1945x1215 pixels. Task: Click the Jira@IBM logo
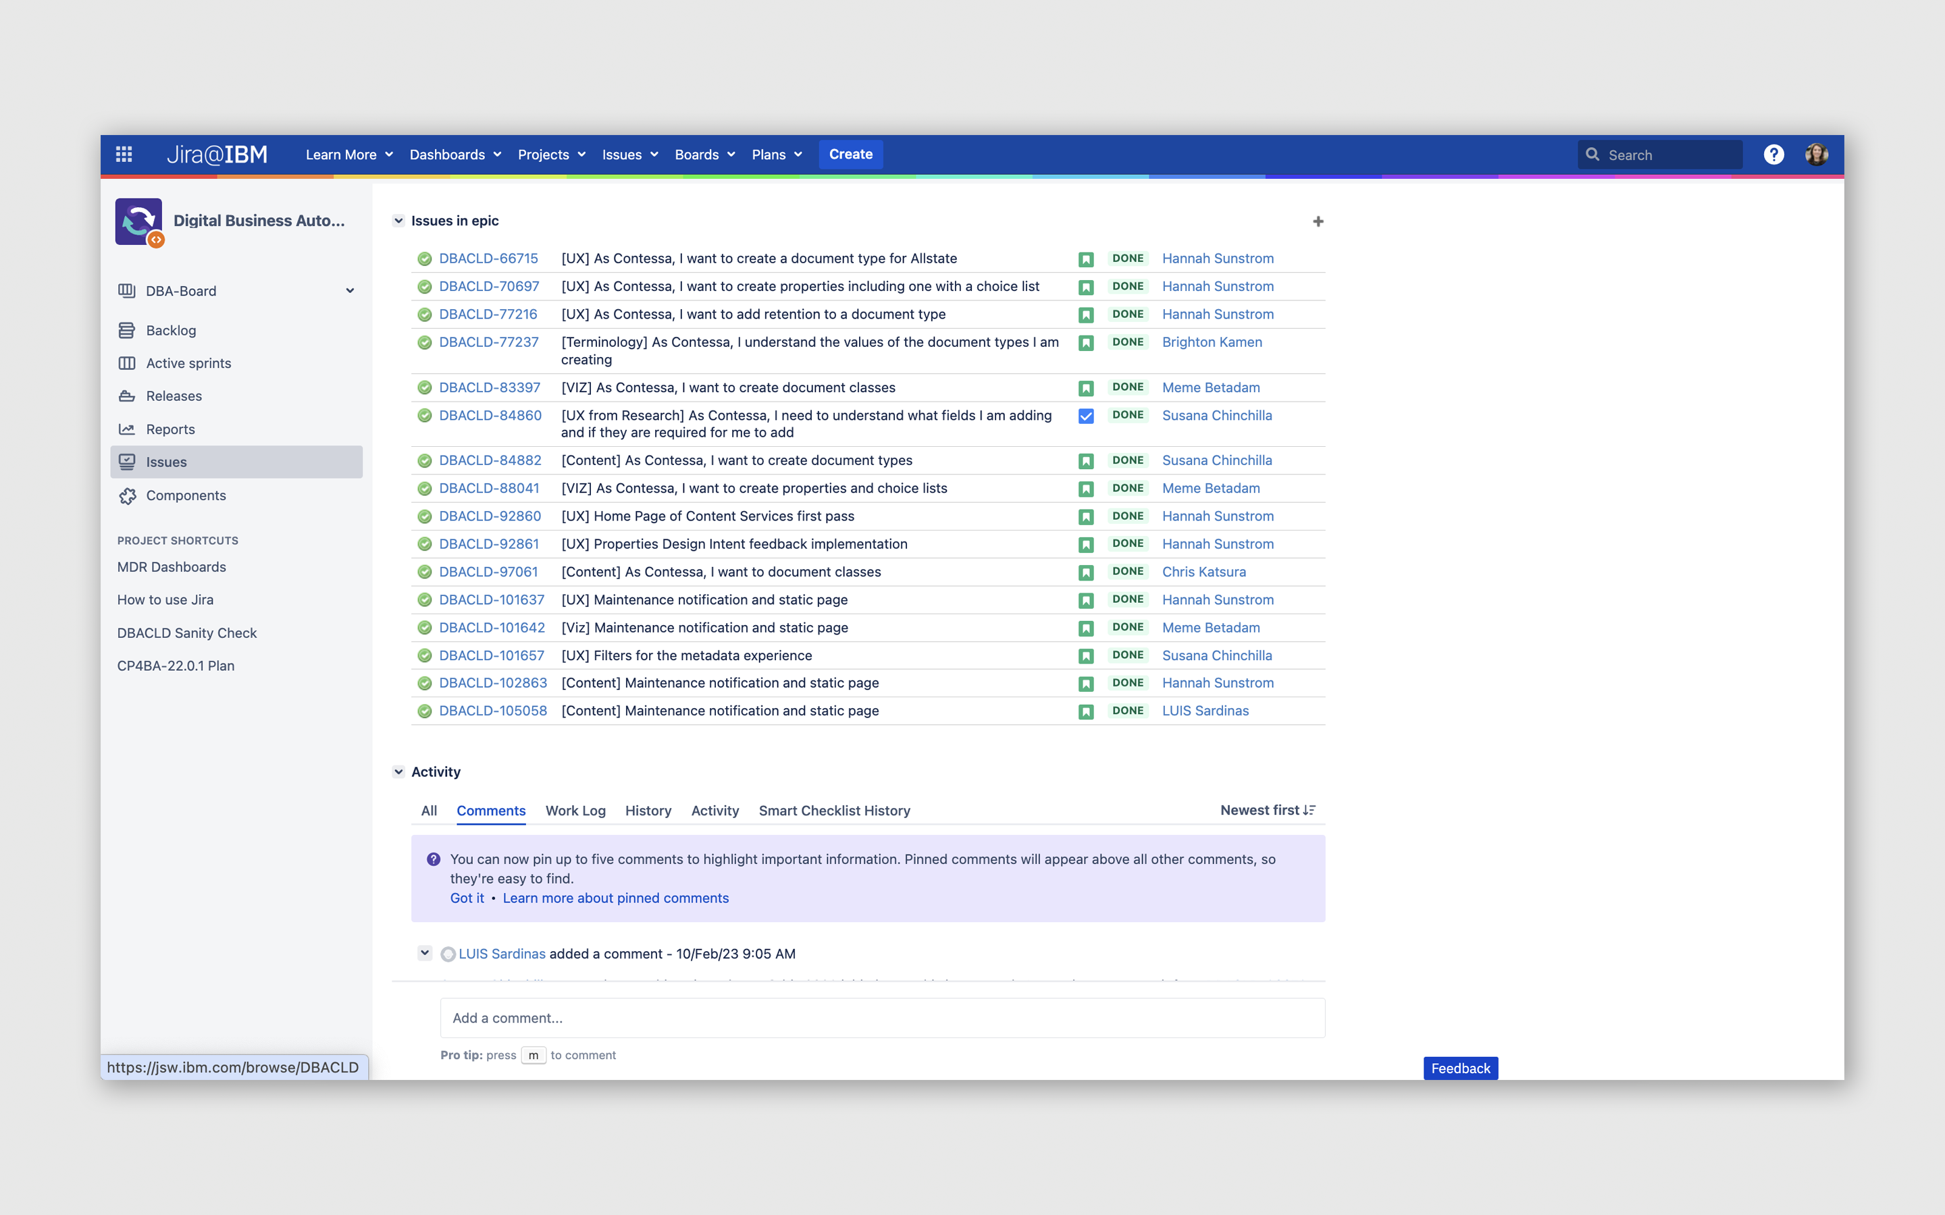217,155
